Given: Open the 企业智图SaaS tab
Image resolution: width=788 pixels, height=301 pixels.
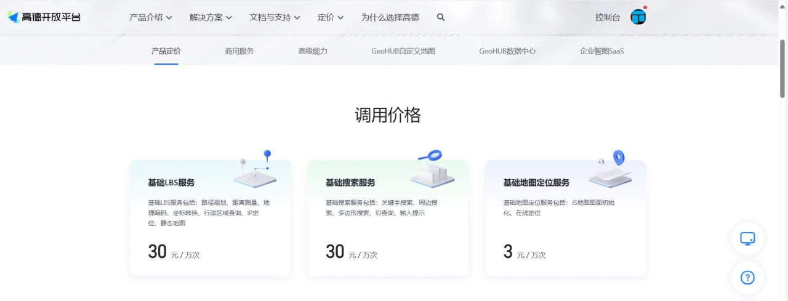Looking at the screenshot, I should [601, 51].
